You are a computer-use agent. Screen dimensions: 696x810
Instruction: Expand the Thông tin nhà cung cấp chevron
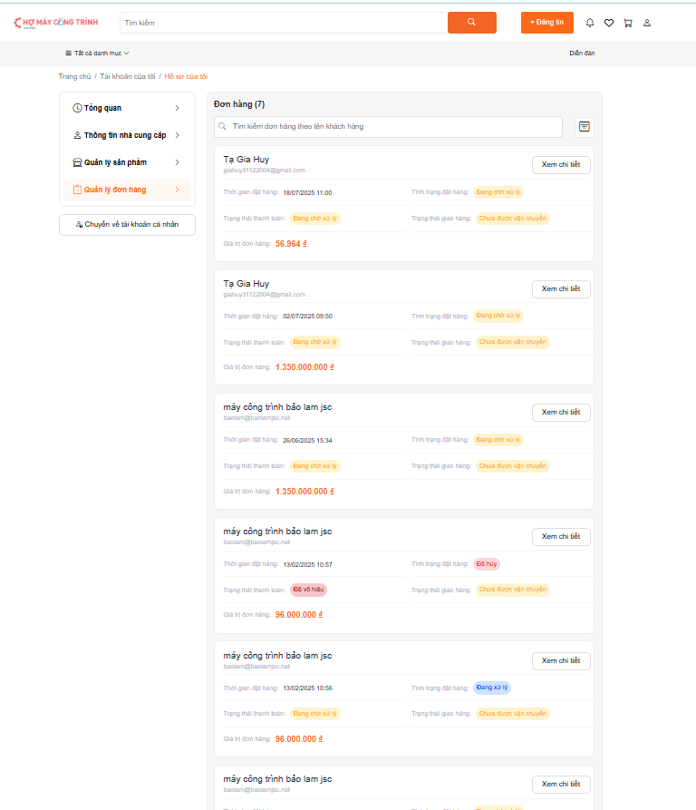(x=177, y=135)
